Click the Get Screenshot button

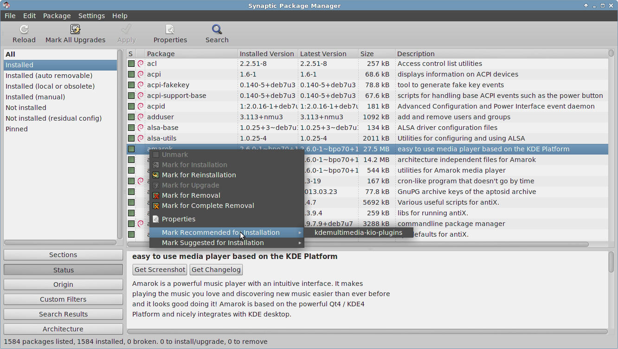160,270
